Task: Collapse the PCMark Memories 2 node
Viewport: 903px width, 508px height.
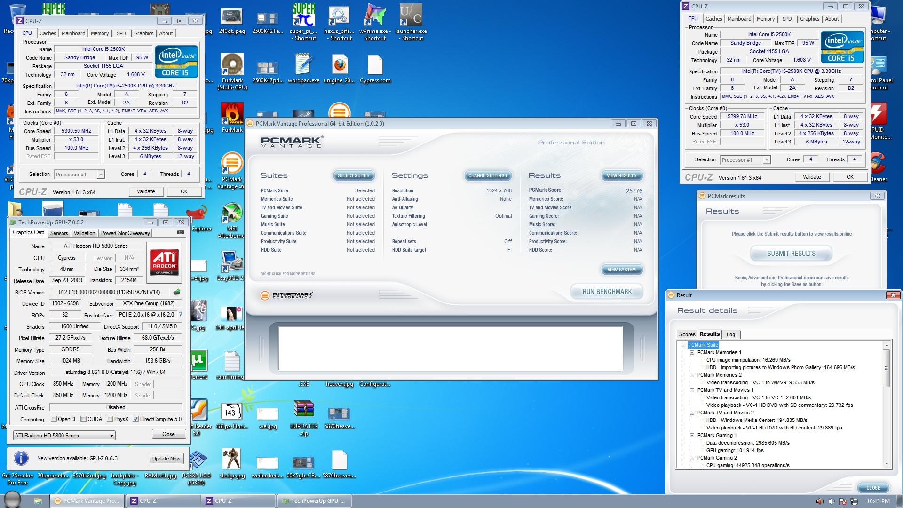Action: (692, 375)
